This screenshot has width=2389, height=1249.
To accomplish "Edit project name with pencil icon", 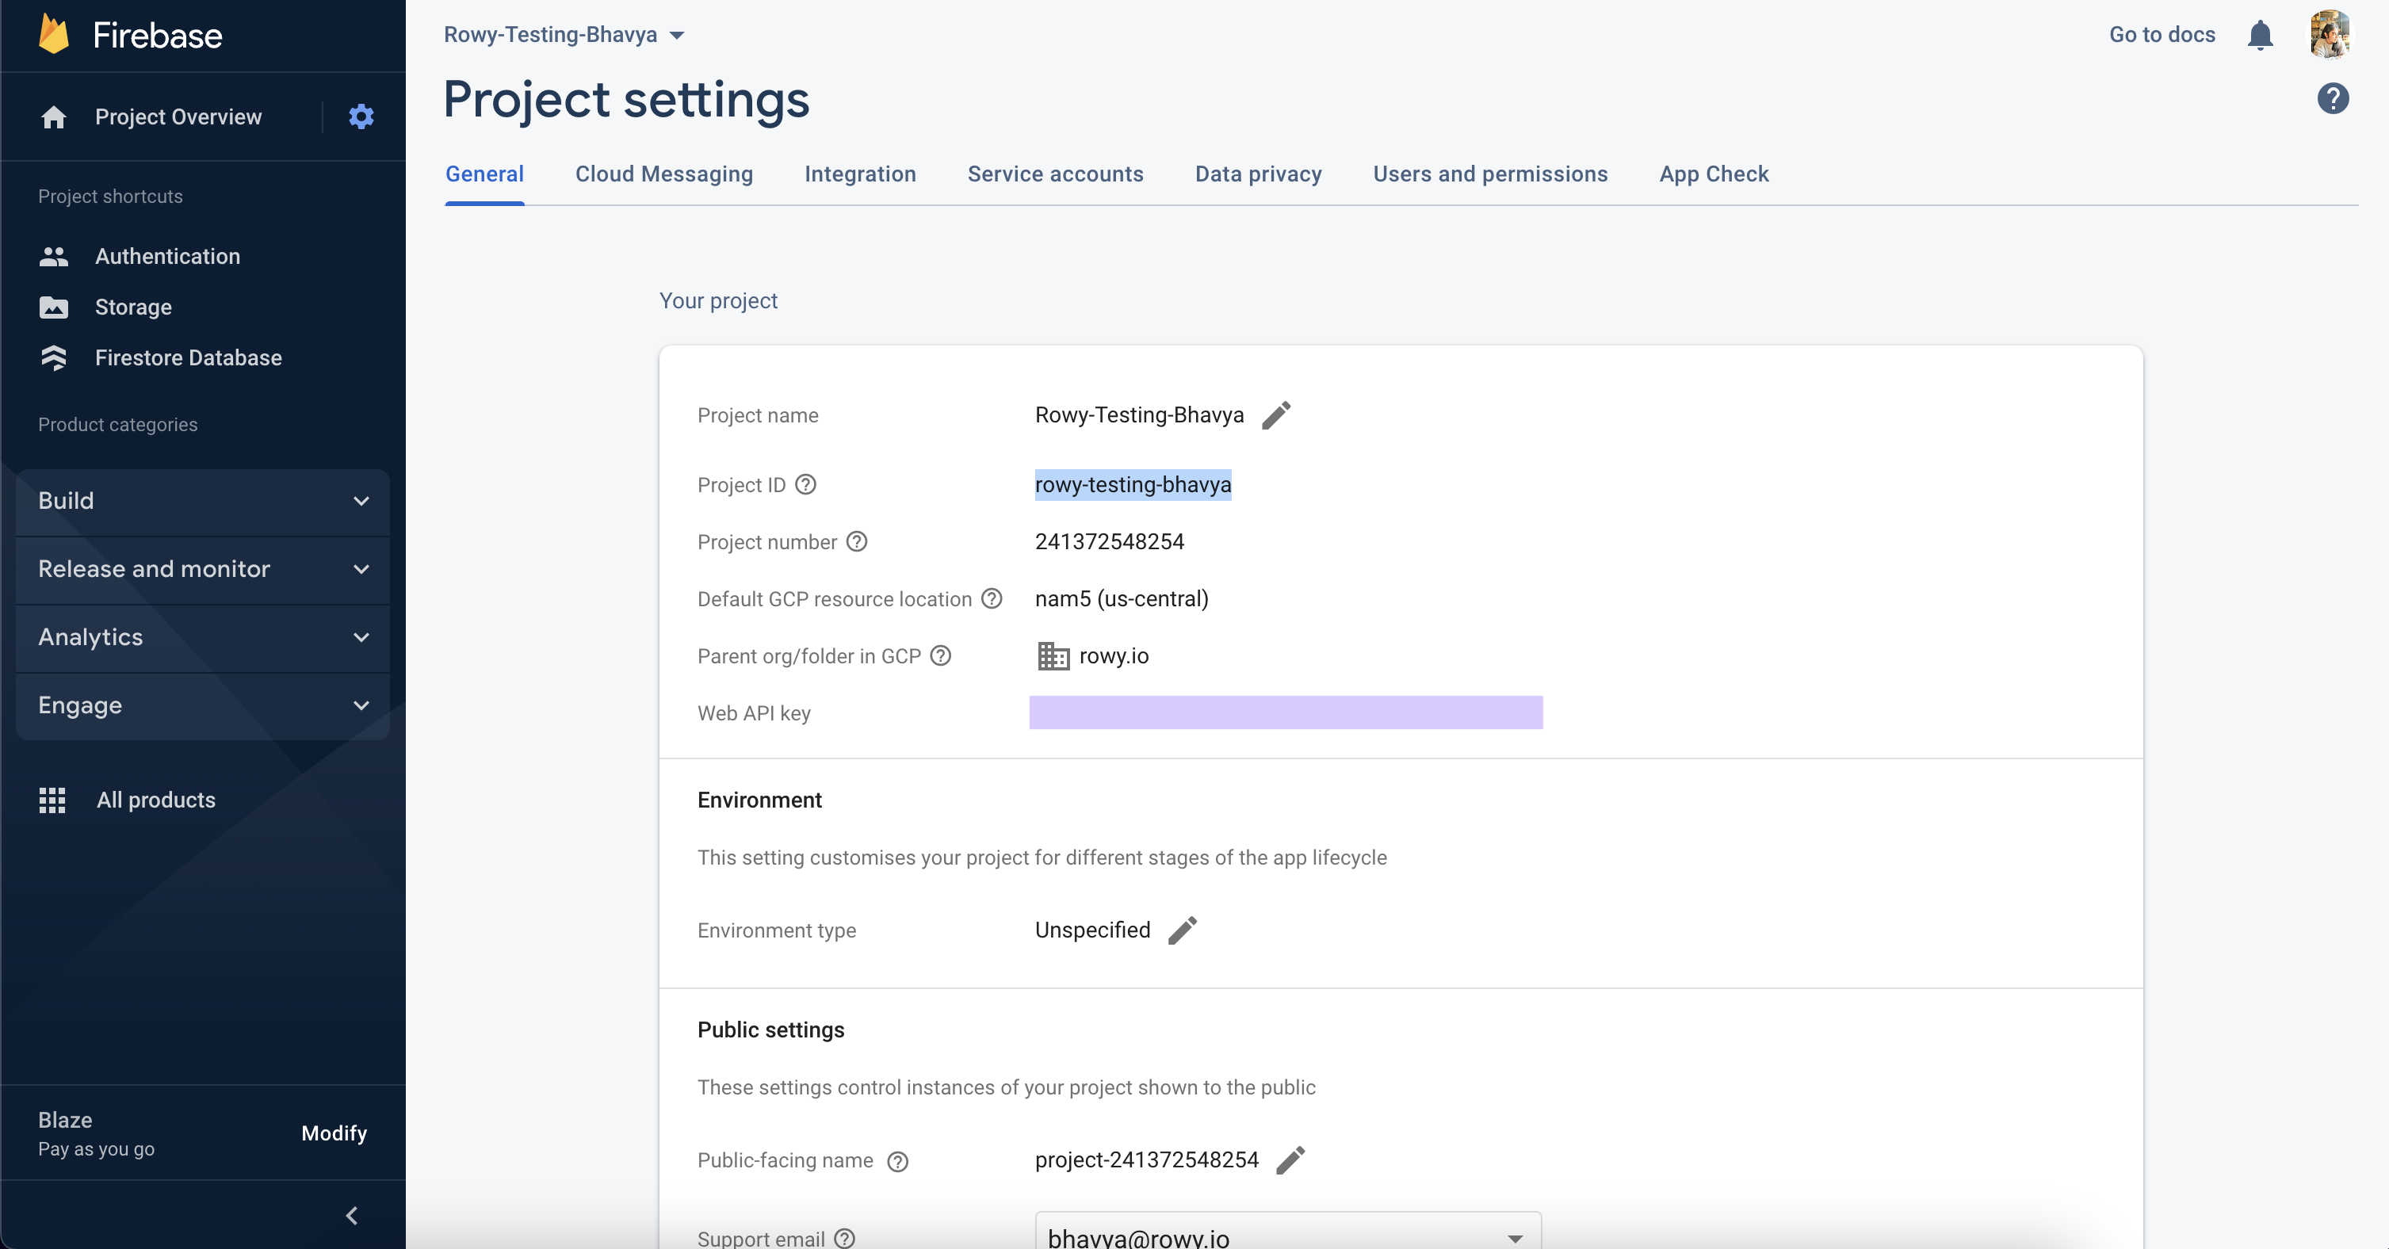I will (1276, 415).
